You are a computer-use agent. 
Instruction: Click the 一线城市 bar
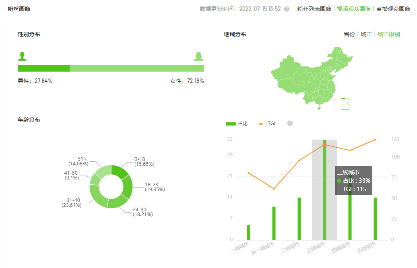(x=248, y=233)
